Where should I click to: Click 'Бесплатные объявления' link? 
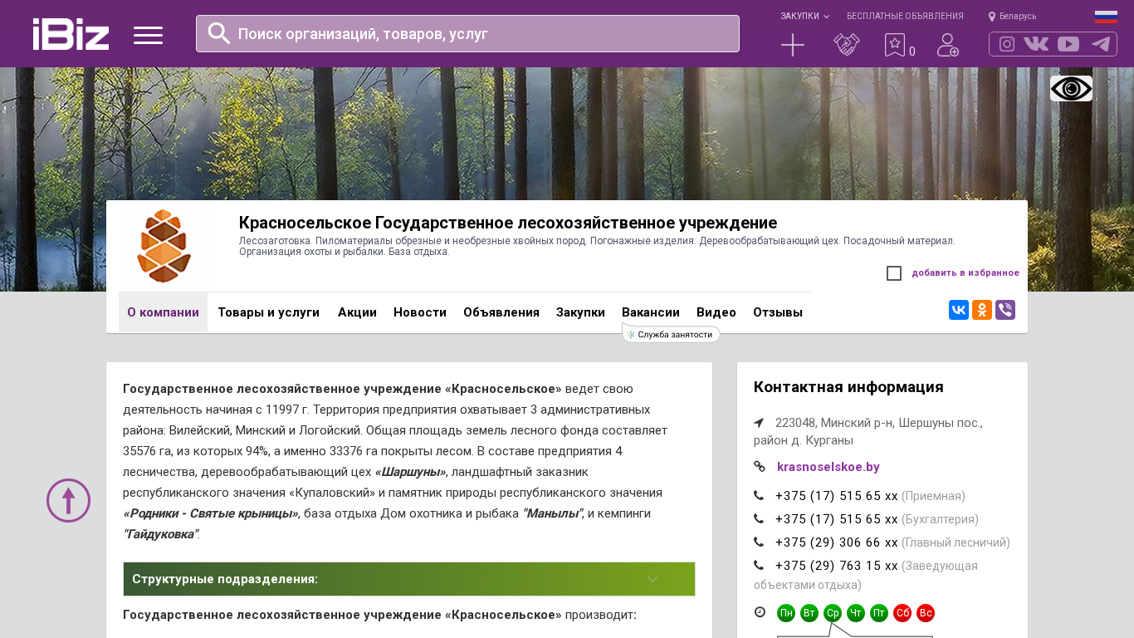click(x=905, y=16)
